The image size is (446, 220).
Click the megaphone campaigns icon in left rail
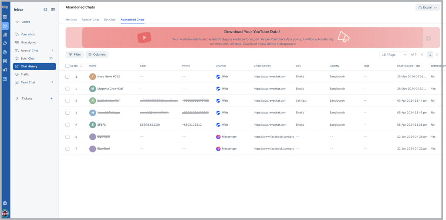[x=5, y=70]
